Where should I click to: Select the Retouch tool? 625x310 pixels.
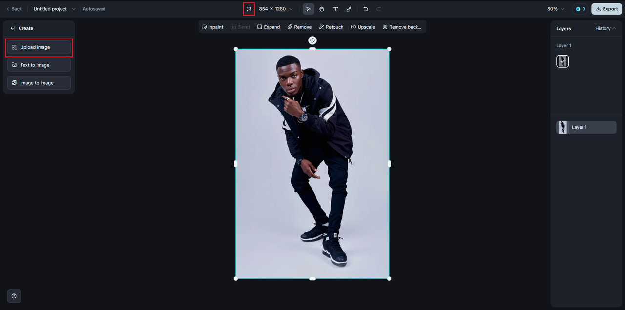[331, 27]
